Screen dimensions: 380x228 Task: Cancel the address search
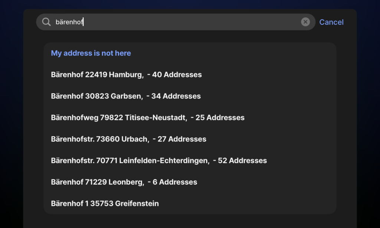coord(331,22)
